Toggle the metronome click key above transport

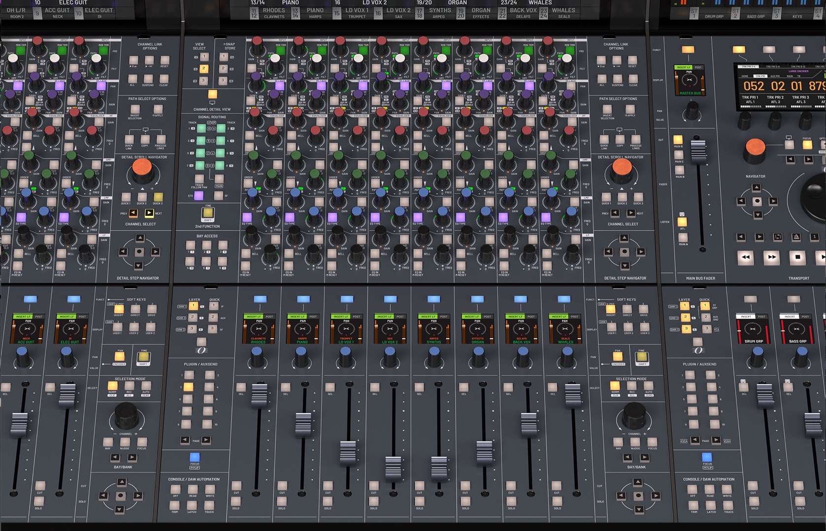(796, 237)
